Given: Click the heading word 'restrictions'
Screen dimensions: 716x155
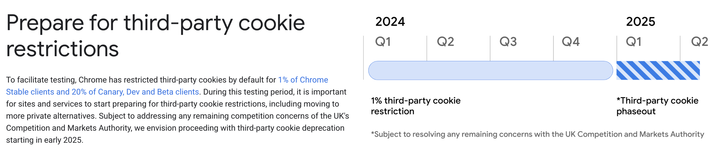Looking at the screenshot, I should click(x=62, y=49).
